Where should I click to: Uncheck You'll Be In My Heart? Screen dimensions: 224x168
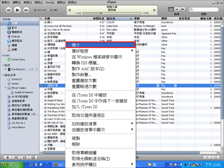[46, 30]
